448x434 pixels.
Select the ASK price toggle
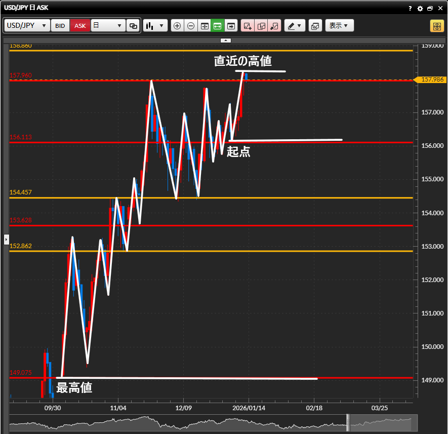[x=80, y=26]
